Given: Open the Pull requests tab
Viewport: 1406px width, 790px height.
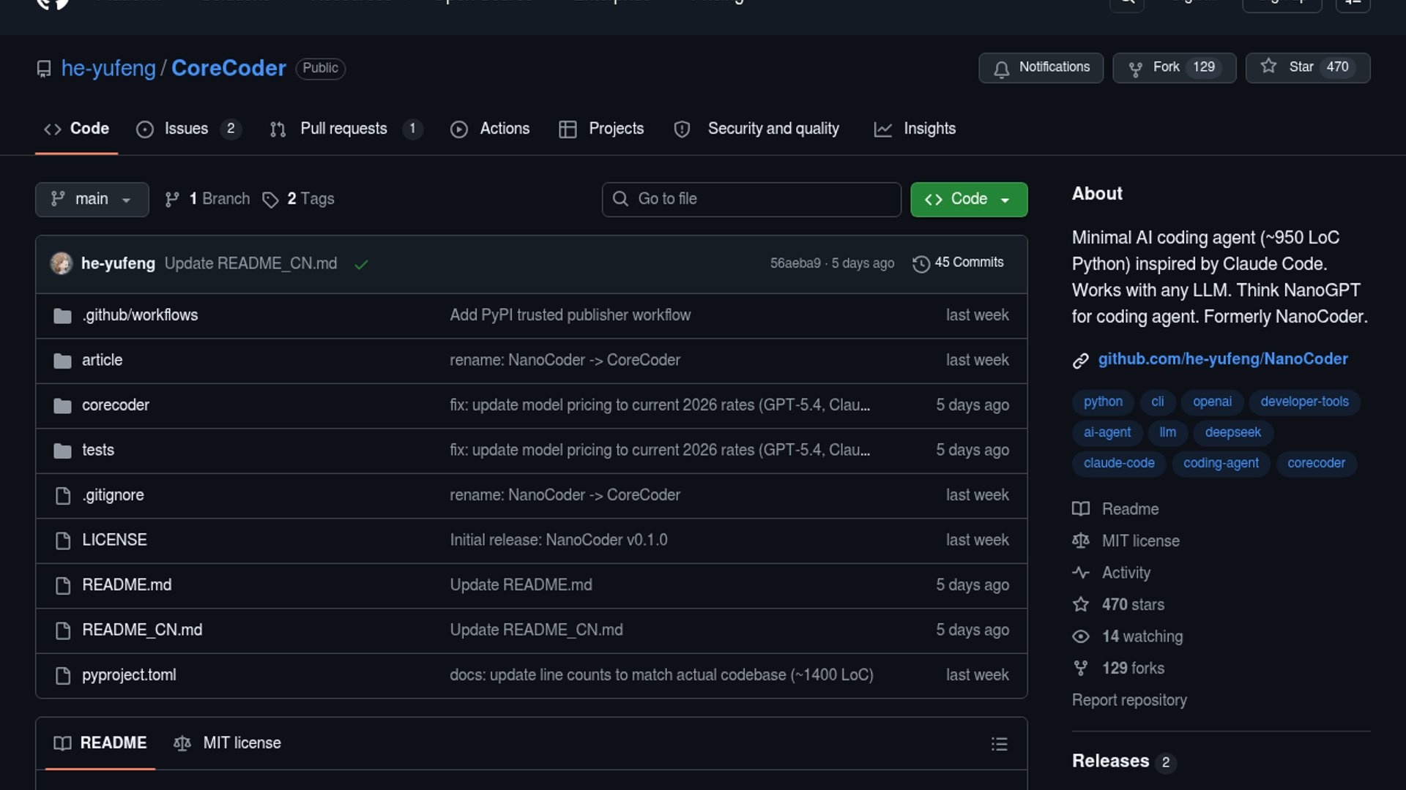Looking at the screenshot, I should tap(344, 129).
